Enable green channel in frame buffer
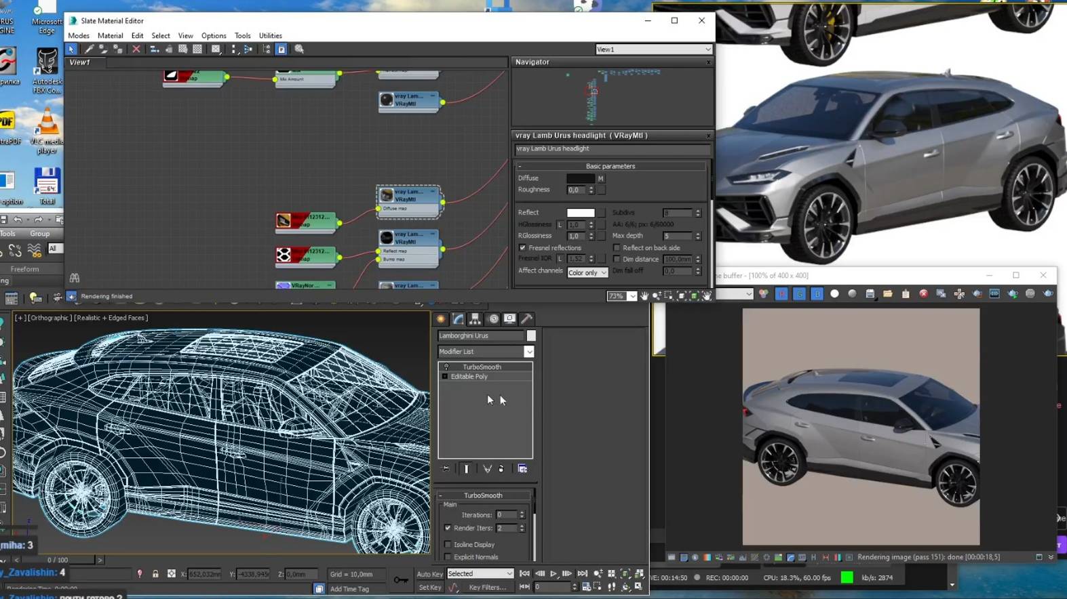This screenshot has height=599, width=1067. [x=799, y=293]
